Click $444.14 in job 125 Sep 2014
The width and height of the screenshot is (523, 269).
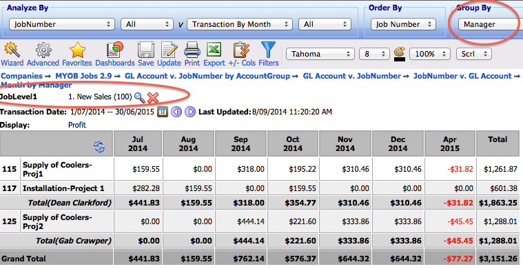pos(251,221)
